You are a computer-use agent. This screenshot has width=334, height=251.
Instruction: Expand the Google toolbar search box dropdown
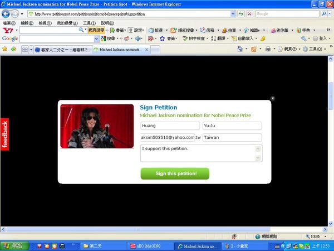pyautogui.click(x=96, y=39)
